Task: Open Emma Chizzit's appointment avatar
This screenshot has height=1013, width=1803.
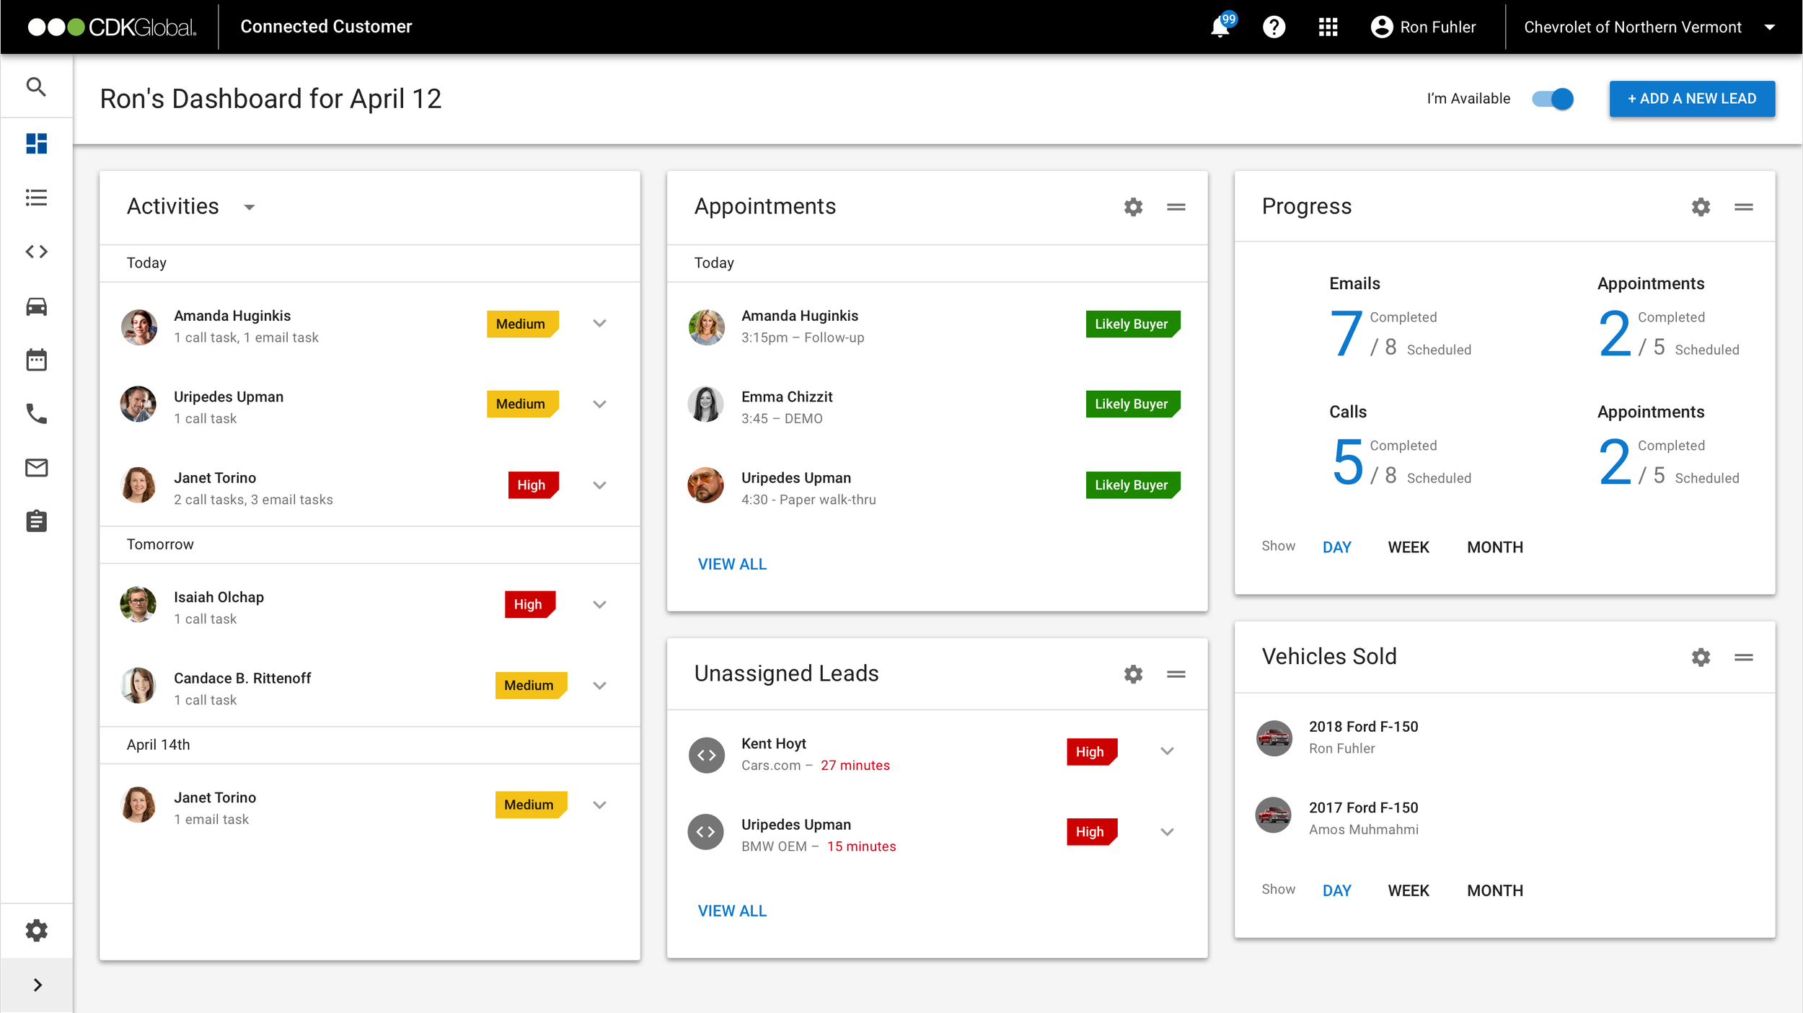Action: coord(706,404)
